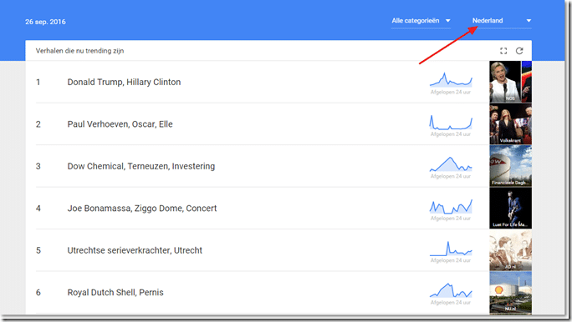Select Dow Chemical, Terneuzen, Investering story
Image resolution: width=572 pixels, height=322 pixels.
point(141,166)
